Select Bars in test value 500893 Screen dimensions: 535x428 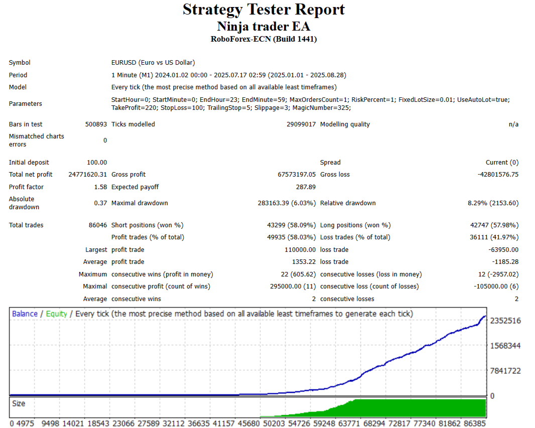pos(96,124)
